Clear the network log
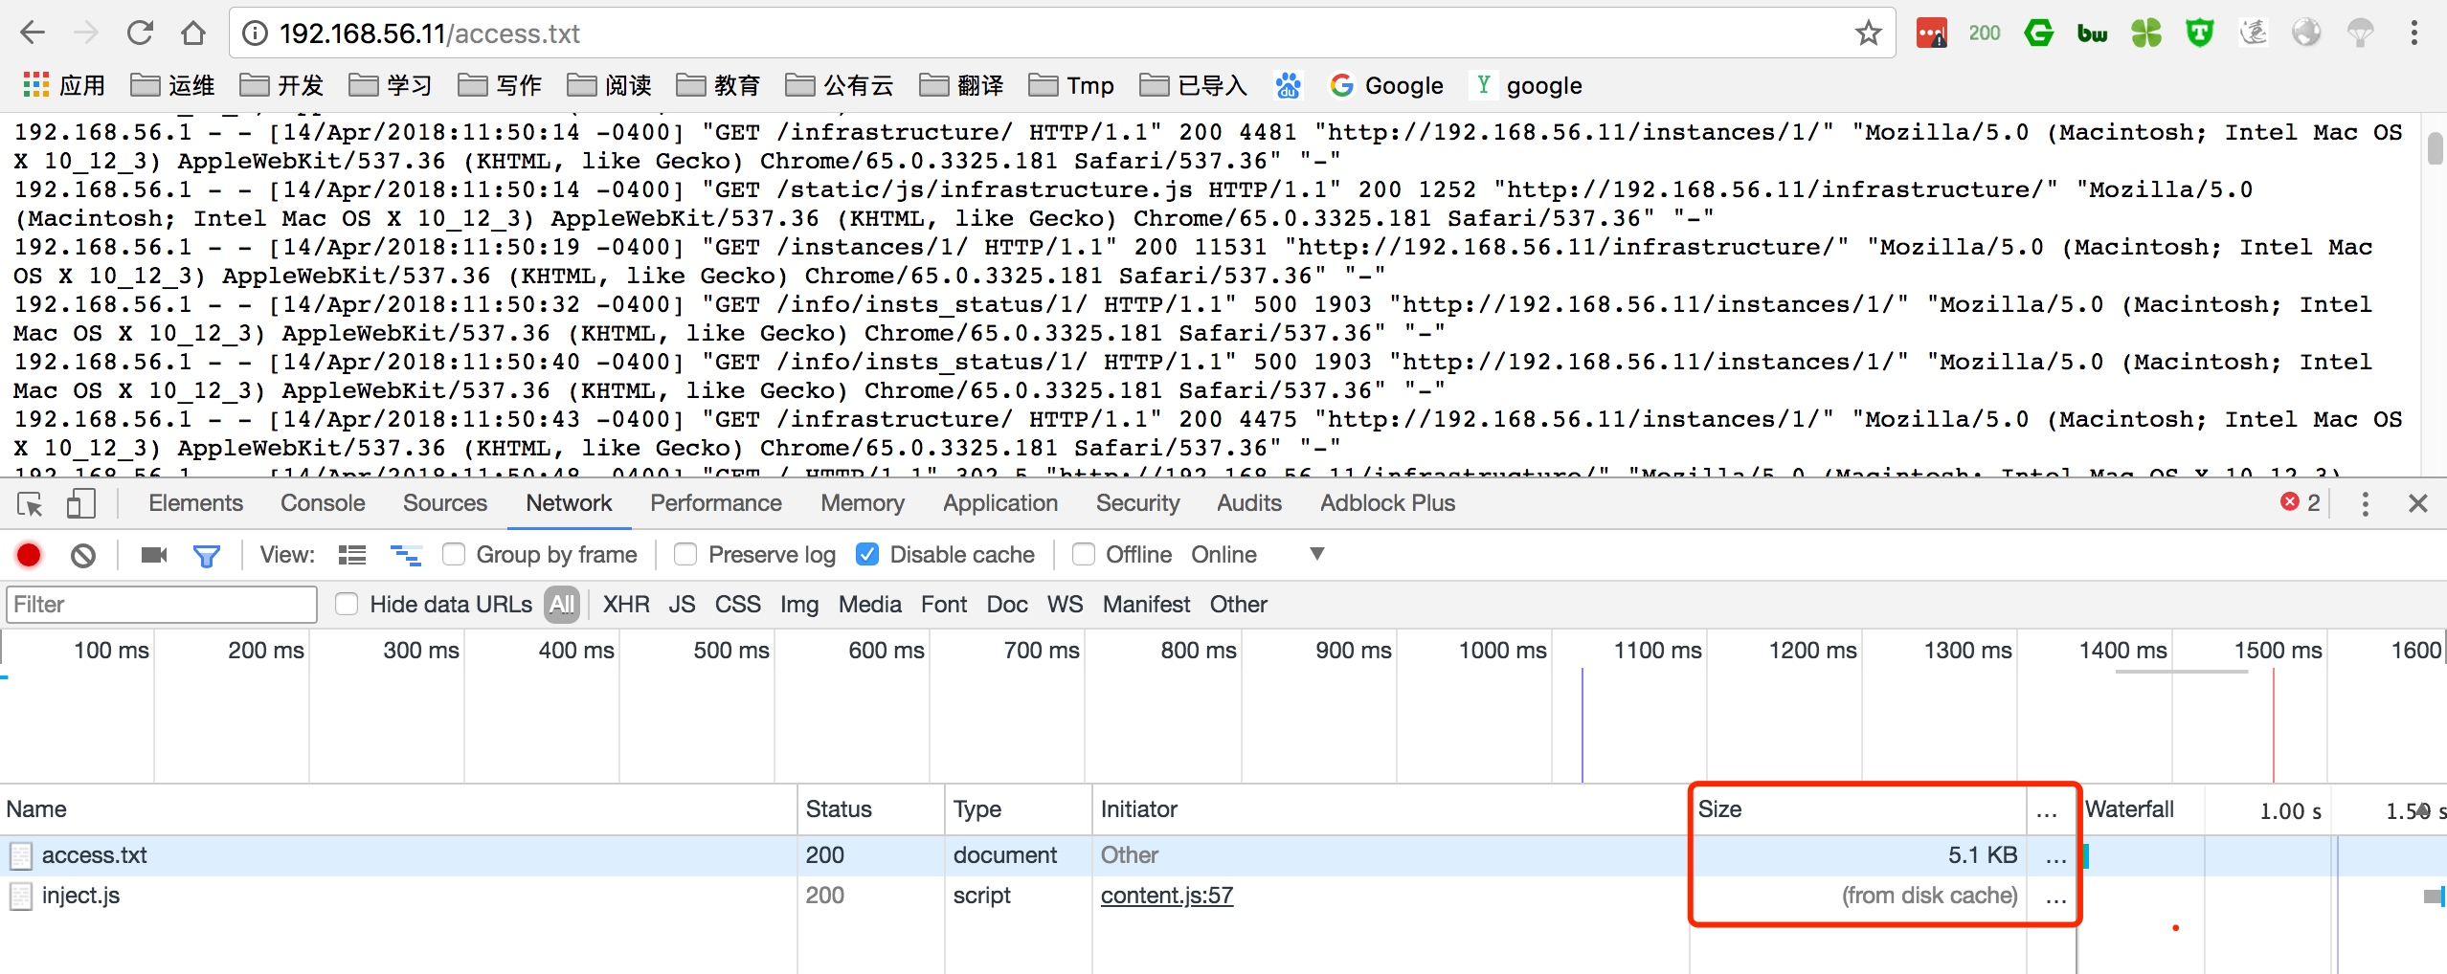The height and width of the screenshot is (974, 2447). [x=83, y=555]
